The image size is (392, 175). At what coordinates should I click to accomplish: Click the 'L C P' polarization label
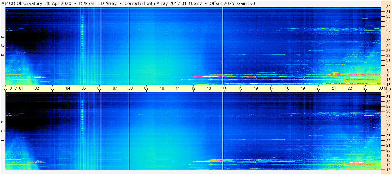(x=3, y=131)
